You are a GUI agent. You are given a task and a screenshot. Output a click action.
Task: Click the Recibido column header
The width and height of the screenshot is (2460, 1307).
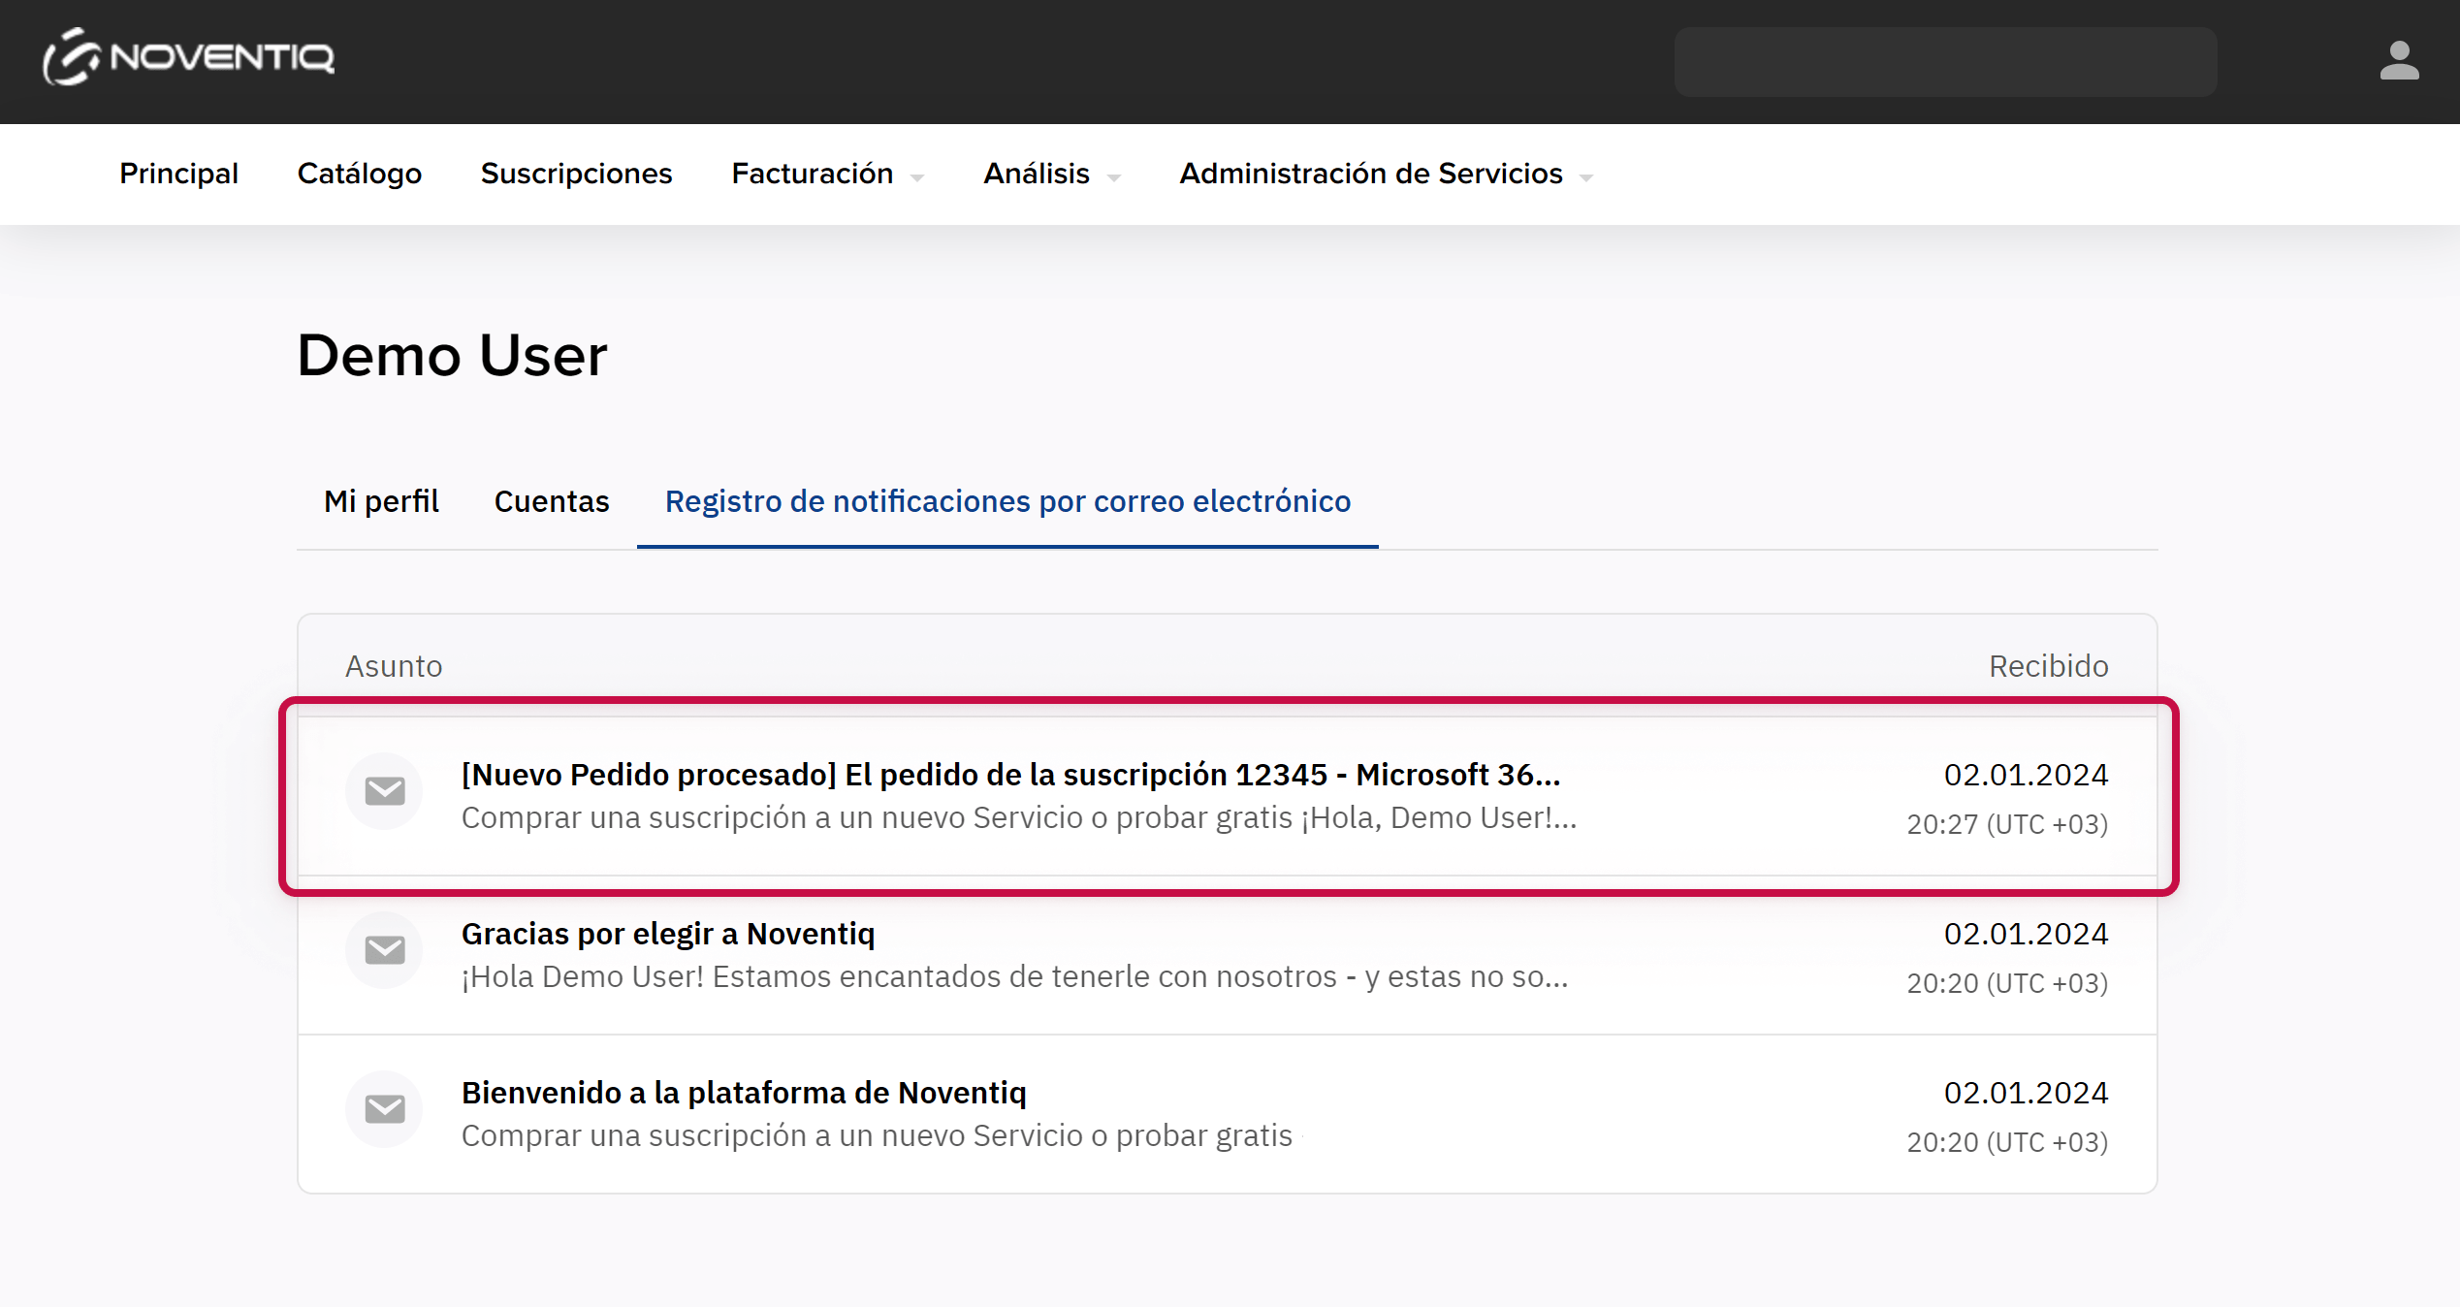click(2048, 666)
